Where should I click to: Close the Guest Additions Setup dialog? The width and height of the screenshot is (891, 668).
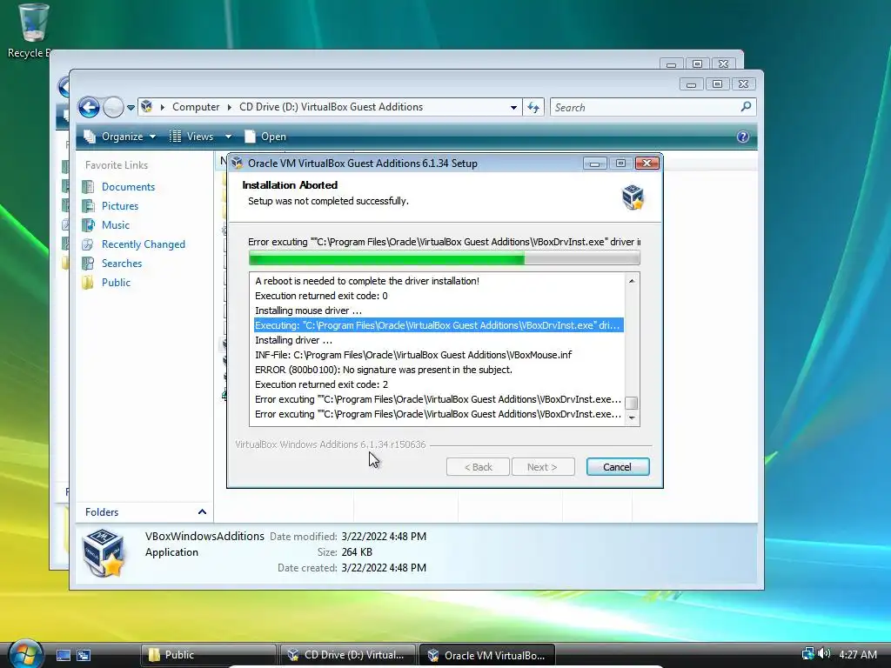click(x=646, y=163)
